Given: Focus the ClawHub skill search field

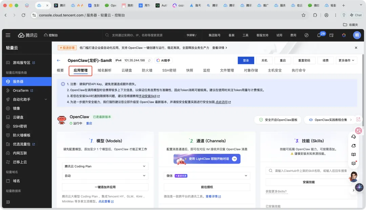Looking at the screenshot, I should (x=308, y=171).
